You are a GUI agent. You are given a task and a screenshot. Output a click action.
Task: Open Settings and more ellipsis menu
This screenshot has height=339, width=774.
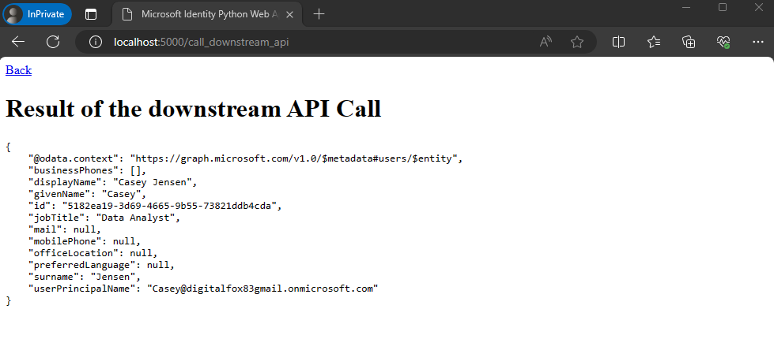[758, 42]
